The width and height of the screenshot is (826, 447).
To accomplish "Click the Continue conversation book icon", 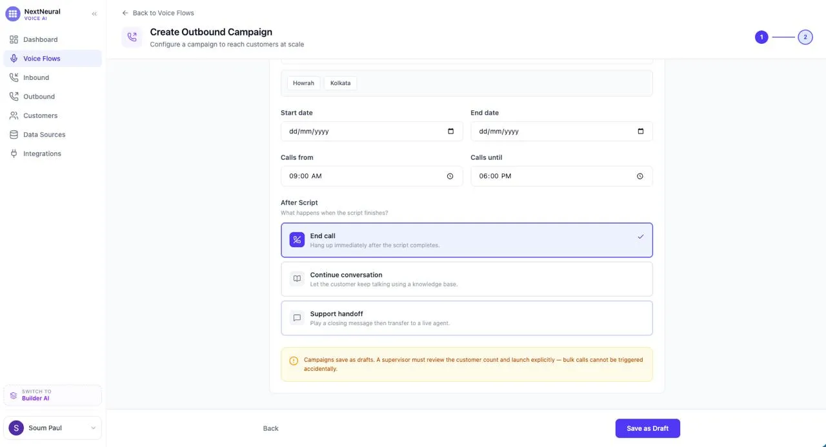I will [x=297, y=279].
